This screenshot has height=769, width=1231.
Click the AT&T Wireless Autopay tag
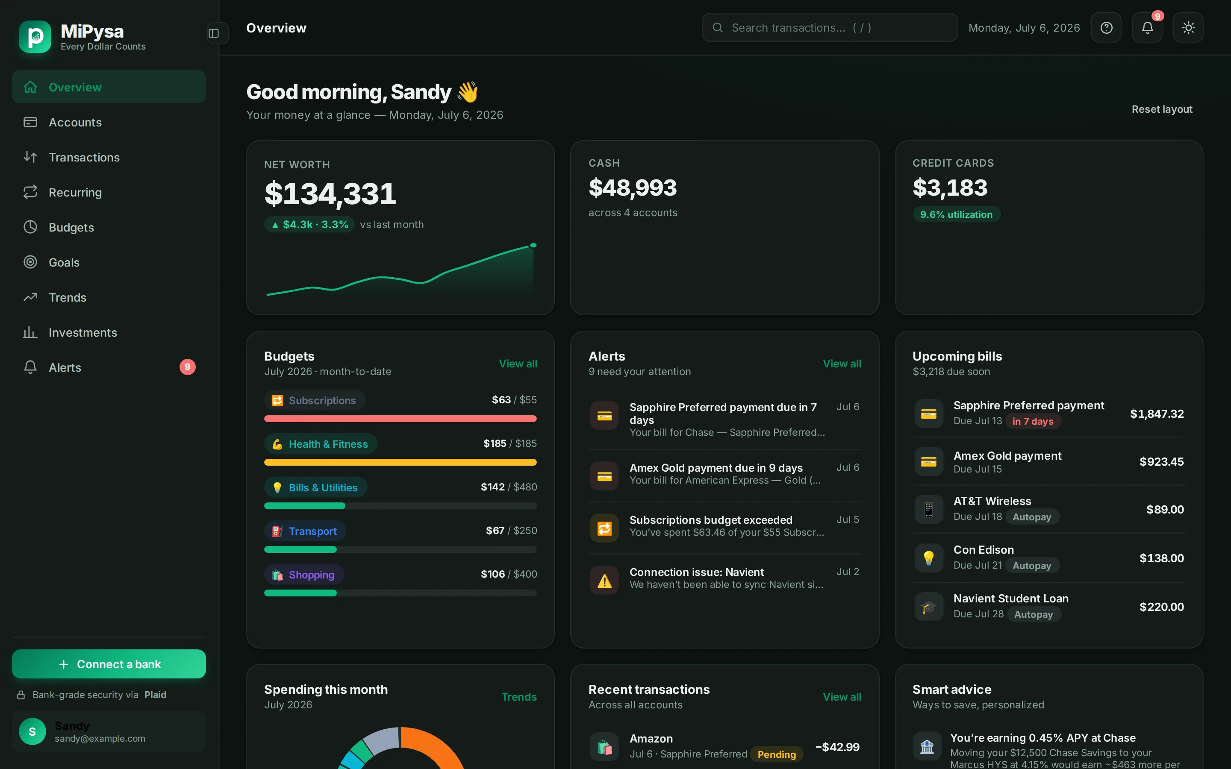click(x=1031, y=517)
